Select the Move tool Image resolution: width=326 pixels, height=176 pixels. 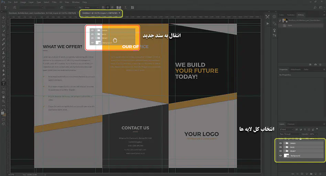(3, 17)
